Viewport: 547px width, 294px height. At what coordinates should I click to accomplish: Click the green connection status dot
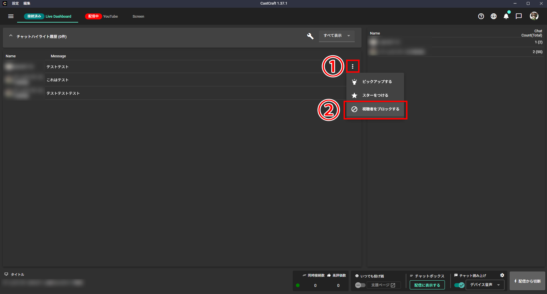[298, 285]
